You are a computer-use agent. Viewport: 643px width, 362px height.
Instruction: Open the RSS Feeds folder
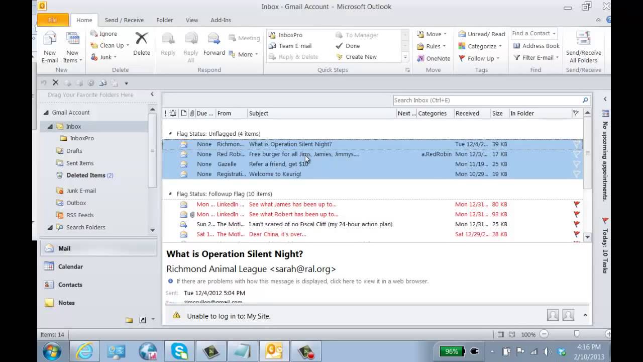click(x=79, y=215)
